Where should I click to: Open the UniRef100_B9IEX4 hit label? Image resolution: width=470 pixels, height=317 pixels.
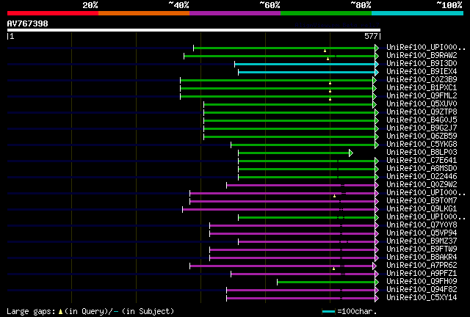[422, 71]
